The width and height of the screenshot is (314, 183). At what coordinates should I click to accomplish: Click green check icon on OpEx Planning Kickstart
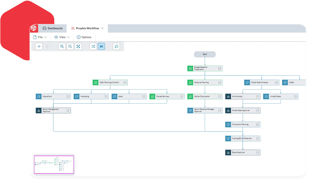tap(96, 82)
